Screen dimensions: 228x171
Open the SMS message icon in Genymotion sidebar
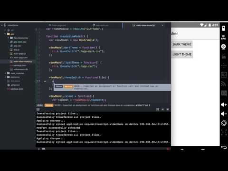[224, 93]
